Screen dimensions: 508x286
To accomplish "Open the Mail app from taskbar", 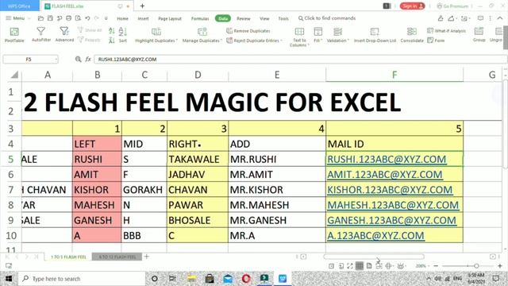I will (x=228, y=279).
